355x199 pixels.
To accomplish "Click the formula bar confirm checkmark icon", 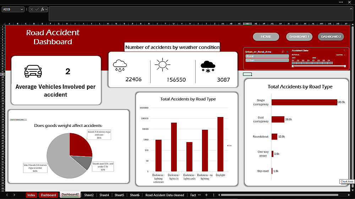I will pyautogui.click(x=37, y=9).
